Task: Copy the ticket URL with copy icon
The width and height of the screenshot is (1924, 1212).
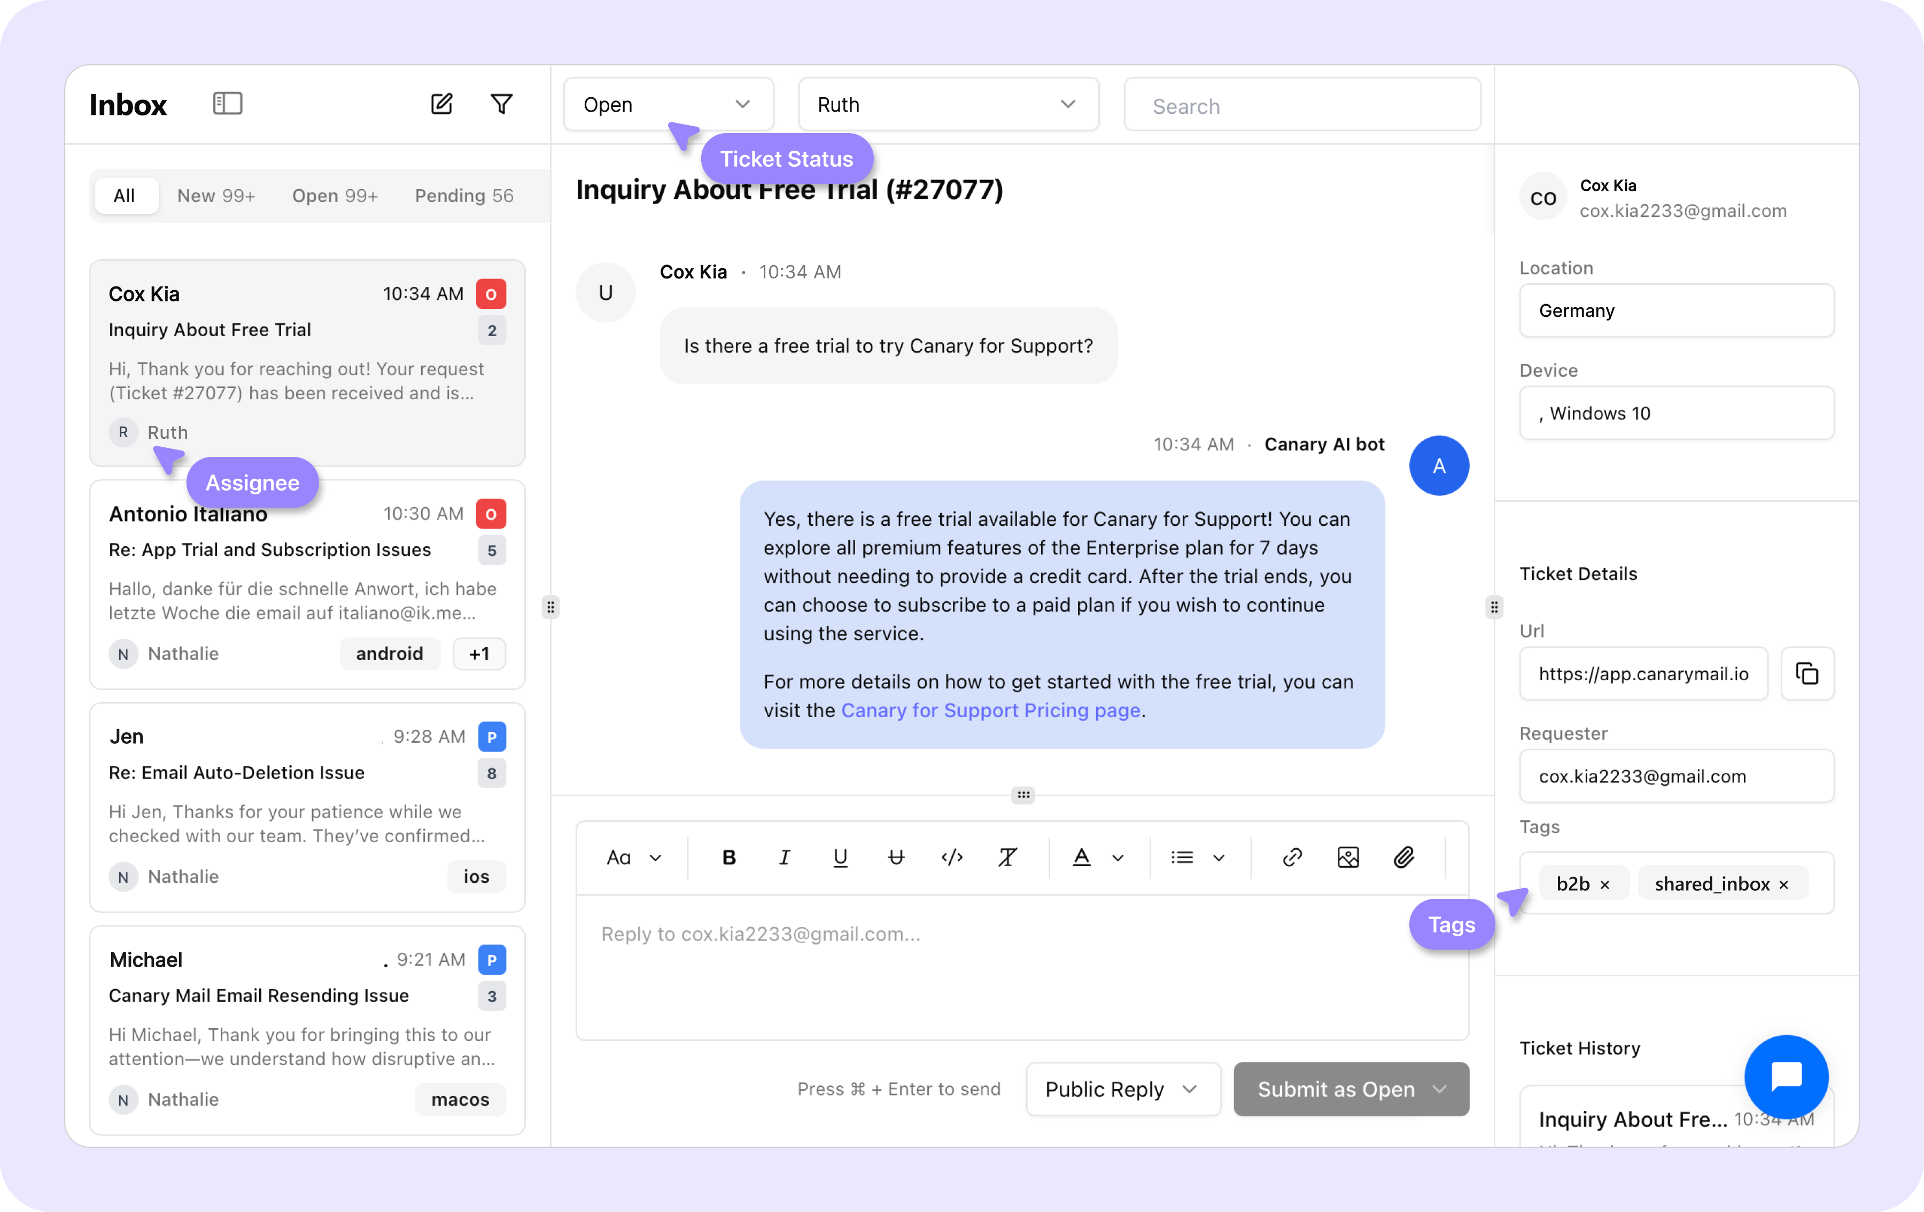Action: click(1807, 673)
